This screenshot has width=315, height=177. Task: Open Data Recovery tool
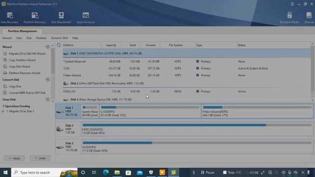pyautogui.click(x=9, y=18)
